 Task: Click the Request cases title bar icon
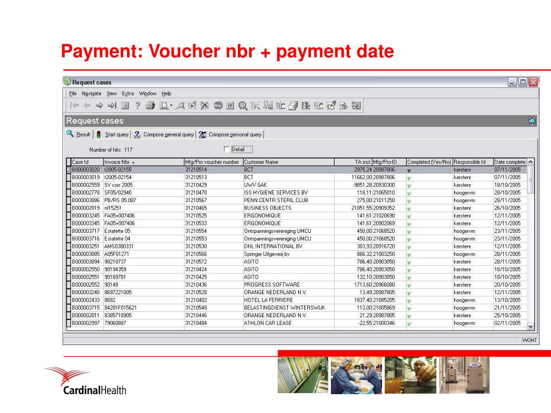67,82
